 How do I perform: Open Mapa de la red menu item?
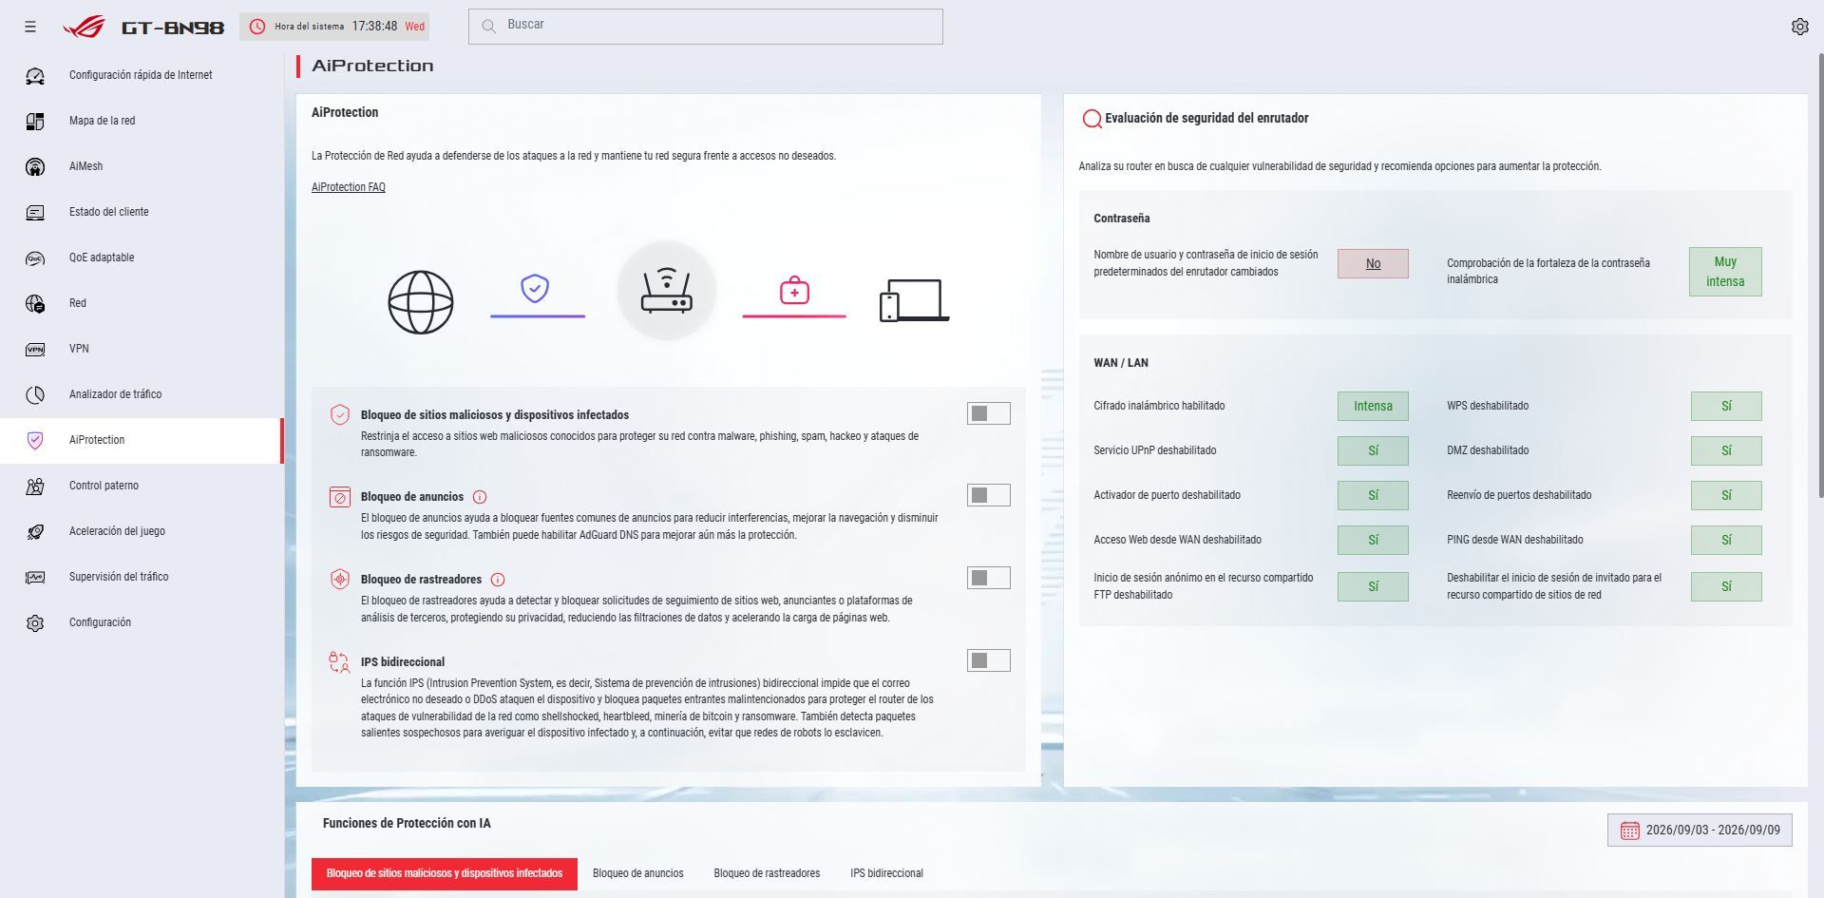142,121
